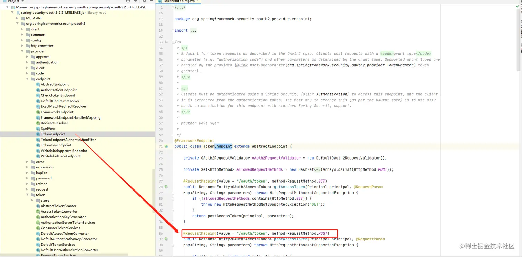522x257 pixels.
Task: Select TokenEndpoint in the project tree
Action: 53,134
